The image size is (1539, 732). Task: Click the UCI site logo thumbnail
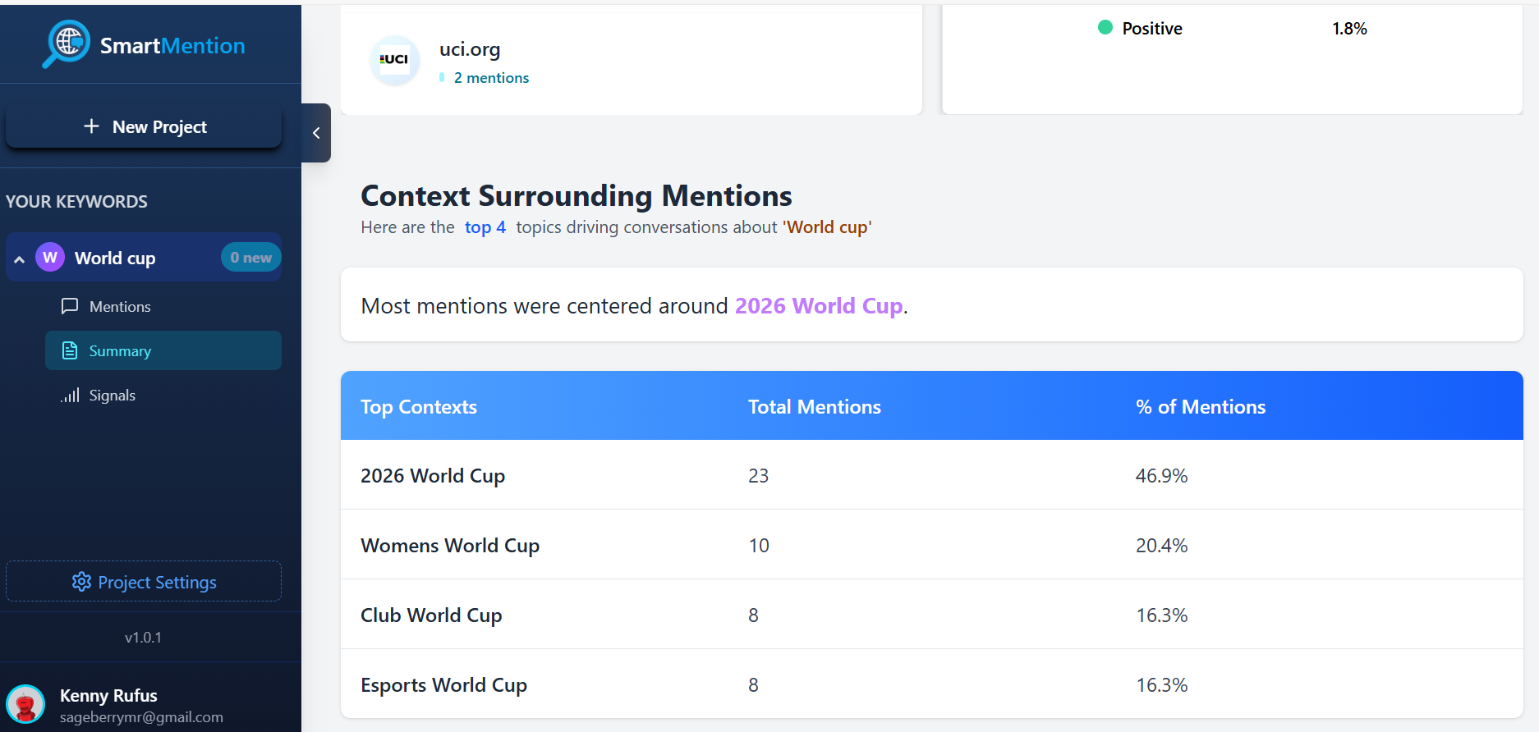[394, 60]
